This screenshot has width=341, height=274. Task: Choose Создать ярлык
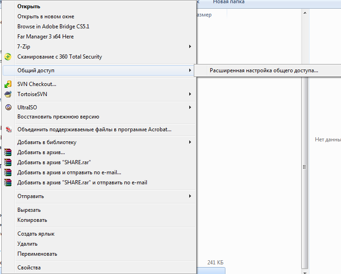click(99, 234)
